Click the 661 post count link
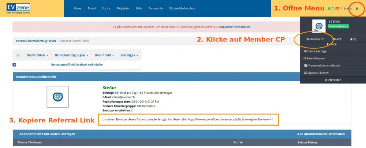 click(x=117, y=93)
